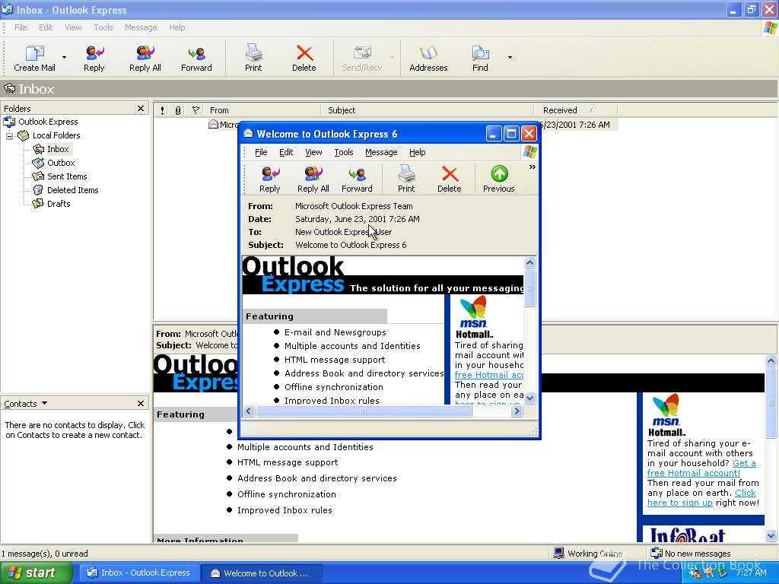The width and height of the screenshot is (779, 584).
Task: Select the Outbox folder
Action: (x=61, y=163)
